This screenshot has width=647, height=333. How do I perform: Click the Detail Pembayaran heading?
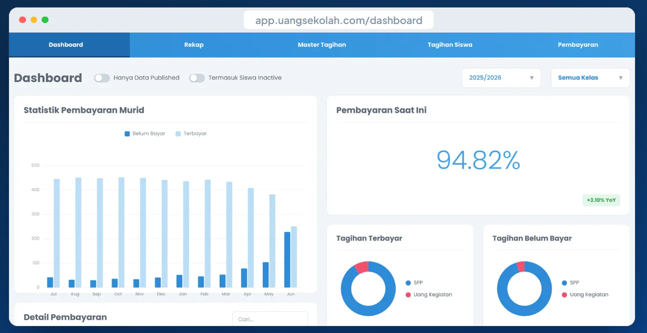(x=65, y=317)
